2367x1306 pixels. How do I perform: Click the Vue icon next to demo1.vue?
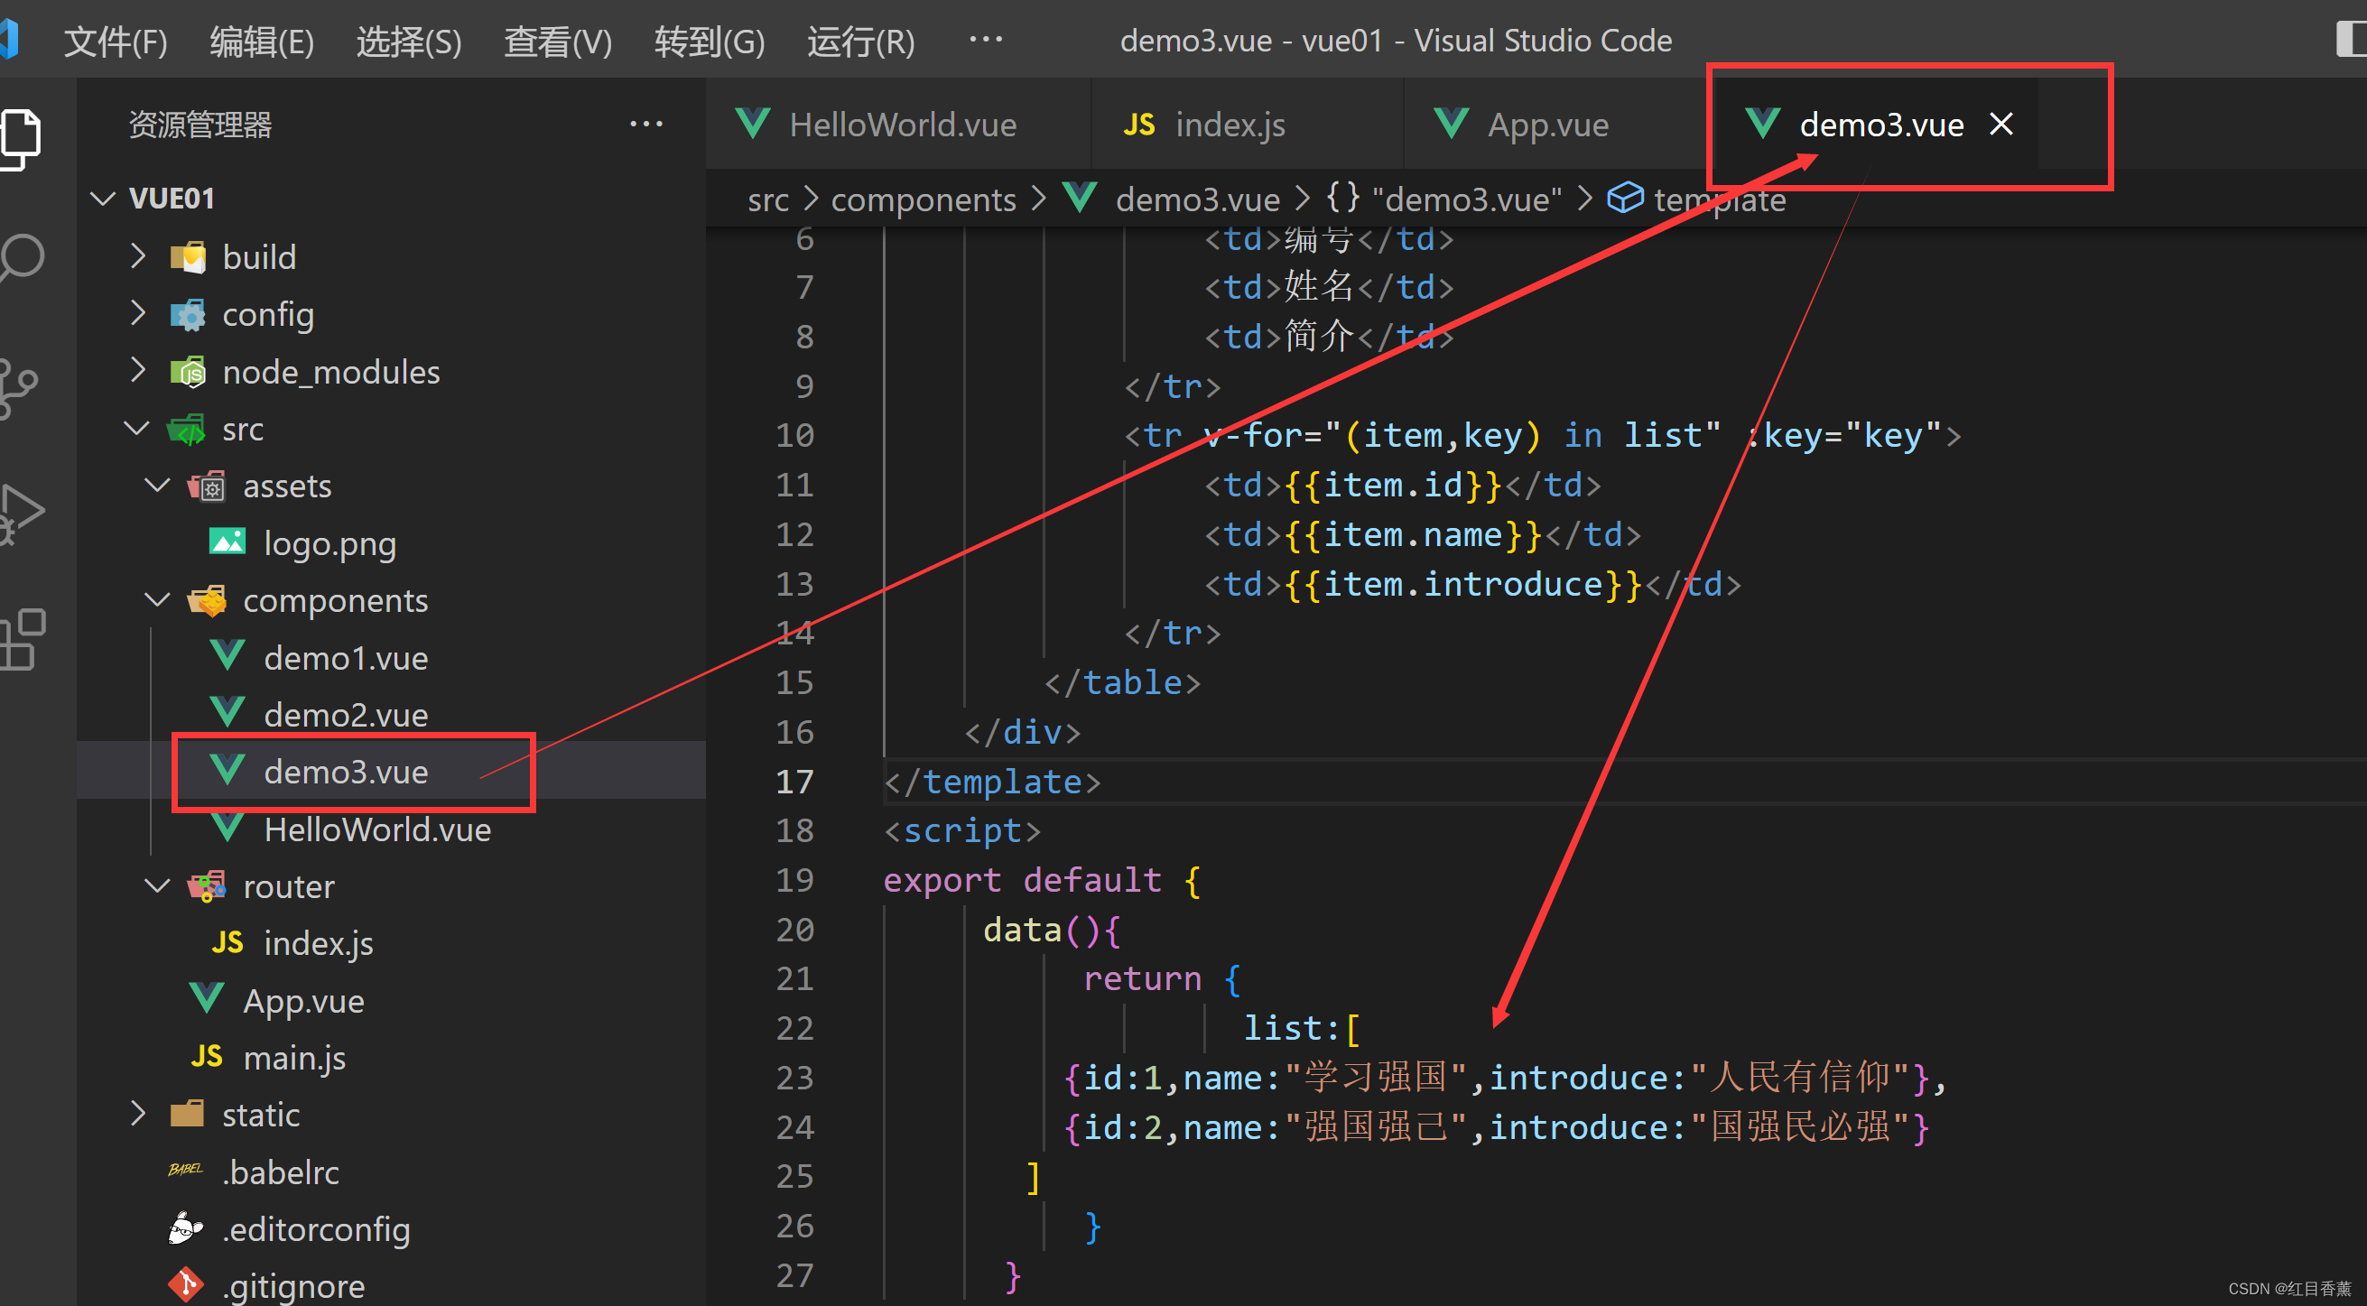point(227,656)
